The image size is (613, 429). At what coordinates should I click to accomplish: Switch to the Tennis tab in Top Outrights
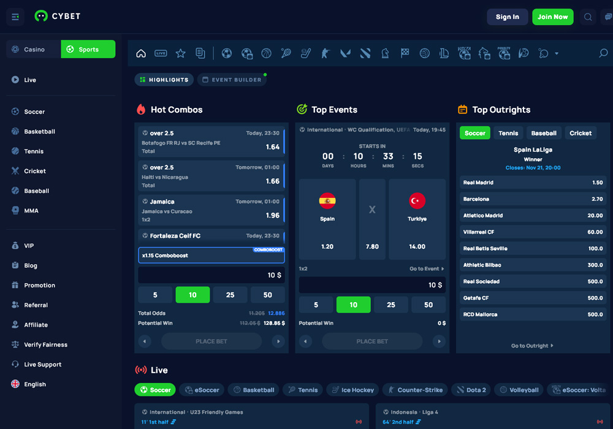pyautogui.click(x=508, y=133)
